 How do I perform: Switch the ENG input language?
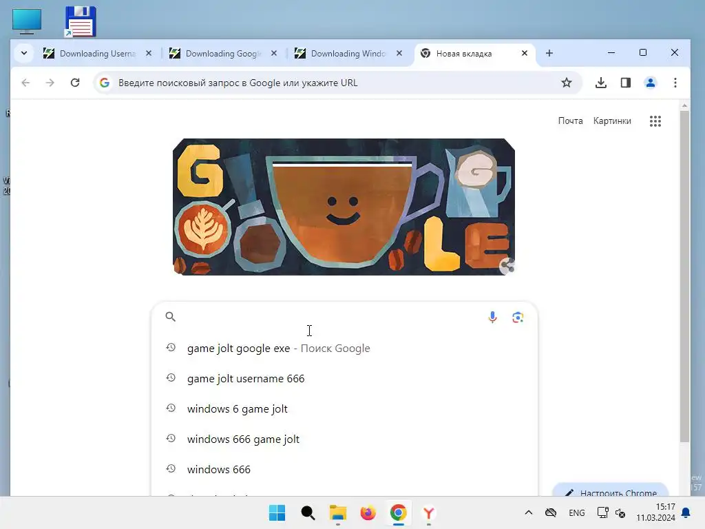pyautogui.click(x=577, y=512)
